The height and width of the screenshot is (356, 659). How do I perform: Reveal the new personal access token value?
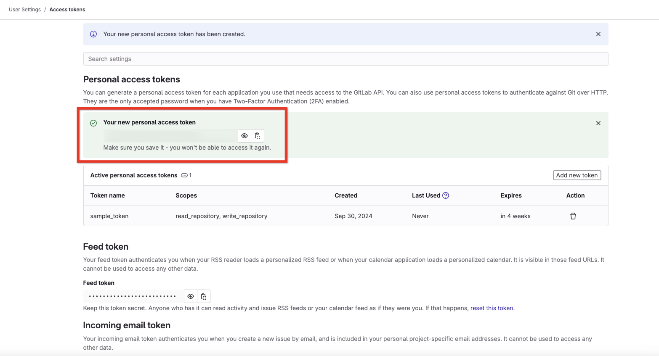244,136
